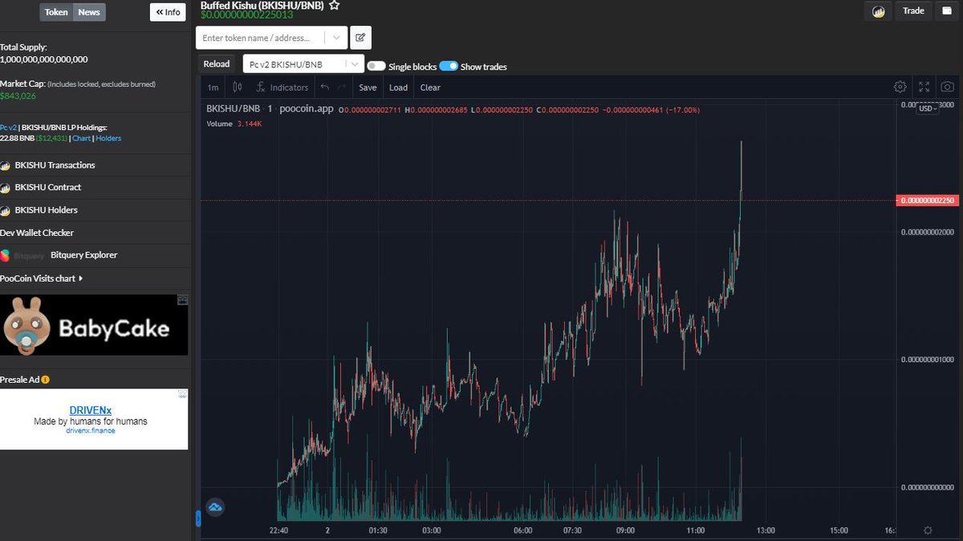Click the Bitquery logo icon
This screenshot has height=541, width=963.
[x=6, y=255]
